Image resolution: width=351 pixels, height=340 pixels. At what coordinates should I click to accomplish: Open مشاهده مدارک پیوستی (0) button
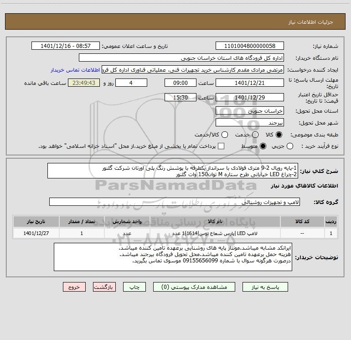click(x=194, y=287)
